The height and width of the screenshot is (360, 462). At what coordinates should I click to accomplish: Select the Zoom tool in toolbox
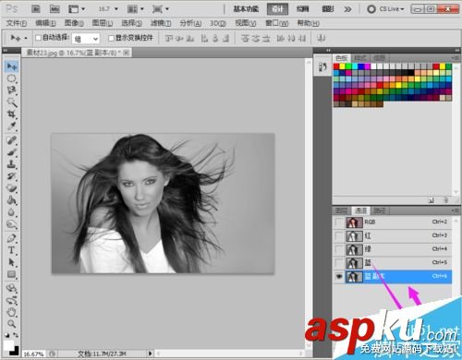(x=12, y=323)
